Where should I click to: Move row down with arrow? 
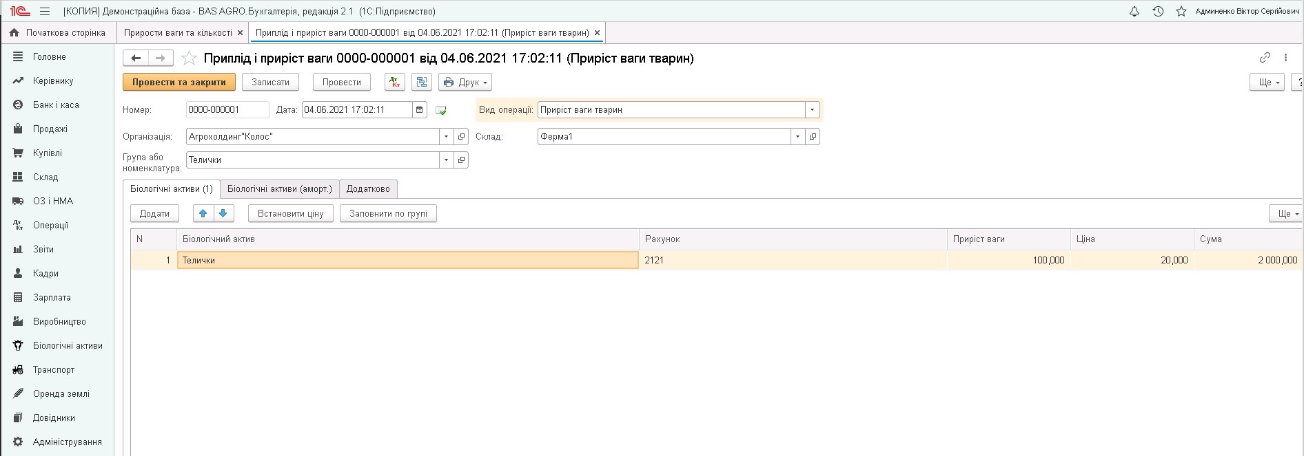(x=223, y=214)
